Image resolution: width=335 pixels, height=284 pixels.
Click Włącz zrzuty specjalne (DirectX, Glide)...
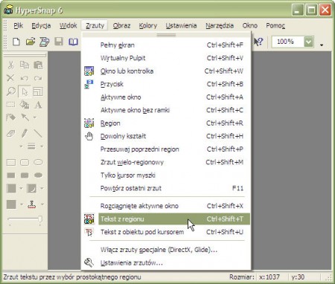159,250
